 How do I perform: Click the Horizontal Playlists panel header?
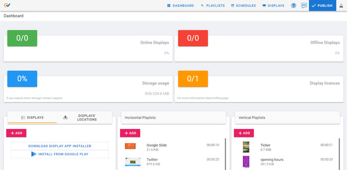tap(173, 118)
